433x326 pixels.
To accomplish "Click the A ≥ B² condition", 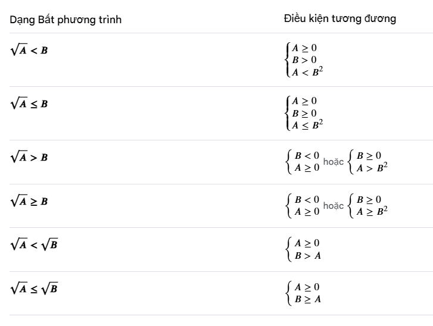I will coord(372,211).
